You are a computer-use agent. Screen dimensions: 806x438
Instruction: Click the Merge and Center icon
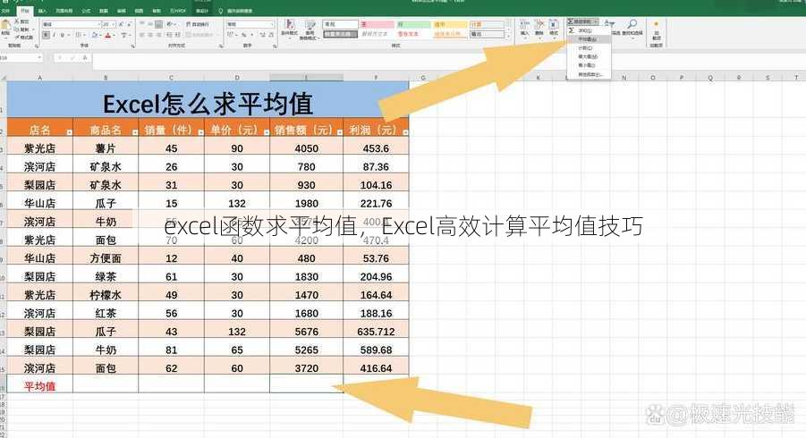[x=188, y=35]
